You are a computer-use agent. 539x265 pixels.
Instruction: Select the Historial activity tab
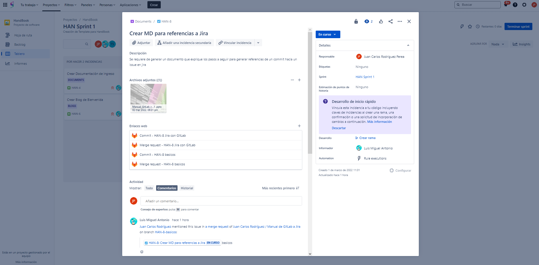pyautogui.click(x=187, y=188)
